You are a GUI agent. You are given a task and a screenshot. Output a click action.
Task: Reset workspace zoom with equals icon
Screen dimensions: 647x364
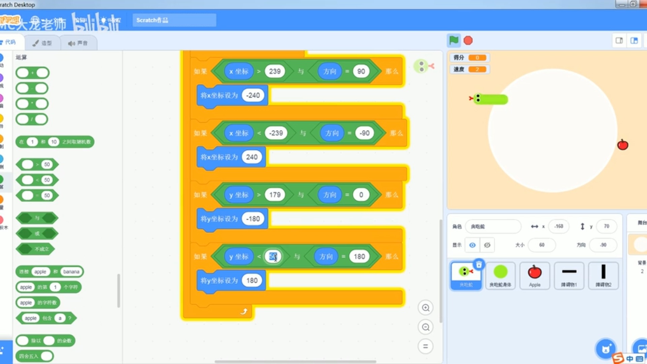(x=426, y=346)
